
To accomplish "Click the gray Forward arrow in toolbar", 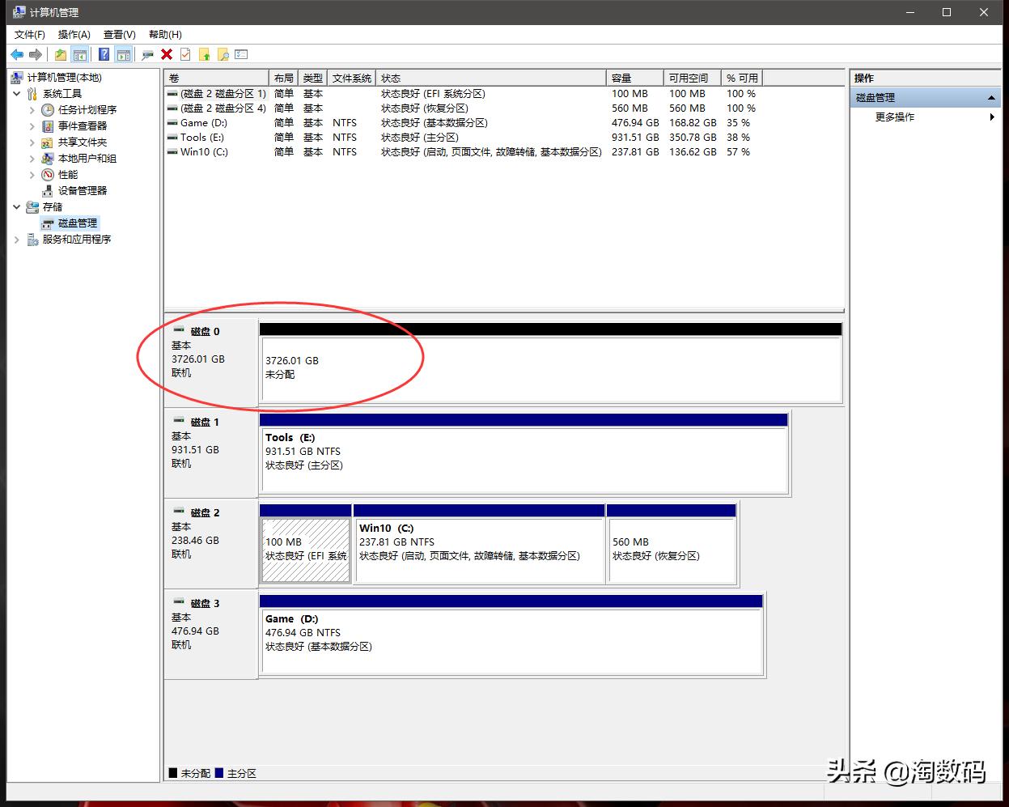I will click(x=35, y=54).
